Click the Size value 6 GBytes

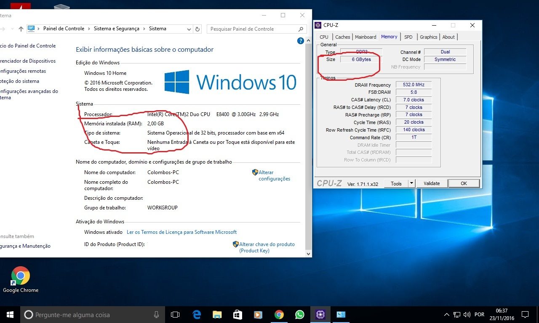tap(361, 59)
